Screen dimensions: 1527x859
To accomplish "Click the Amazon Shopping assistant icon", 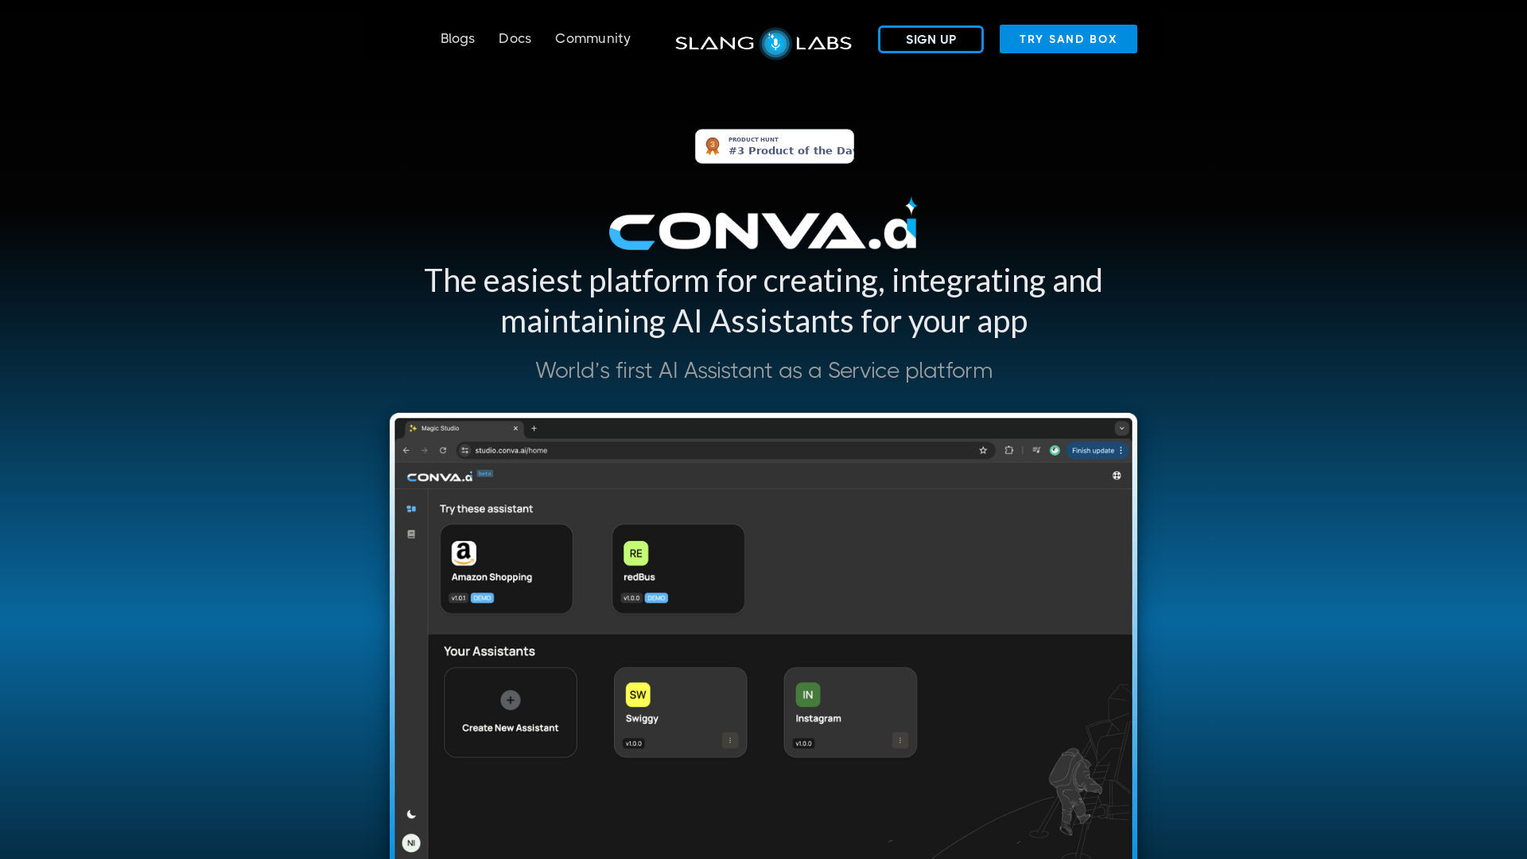I will 464,553.
